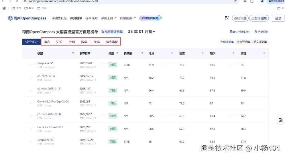Open 榜单规则 nav item
285x157 pixels.
pos(91,18)
